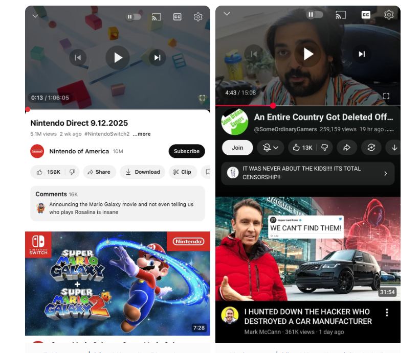
Task: Click the red scrubber at 4:43
Action: click(x=273, y=106)
